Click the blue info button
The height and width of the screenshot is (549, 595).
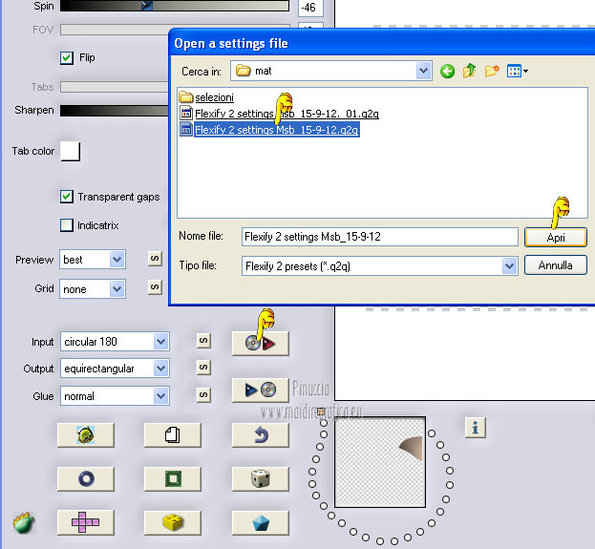coord(475,428)
